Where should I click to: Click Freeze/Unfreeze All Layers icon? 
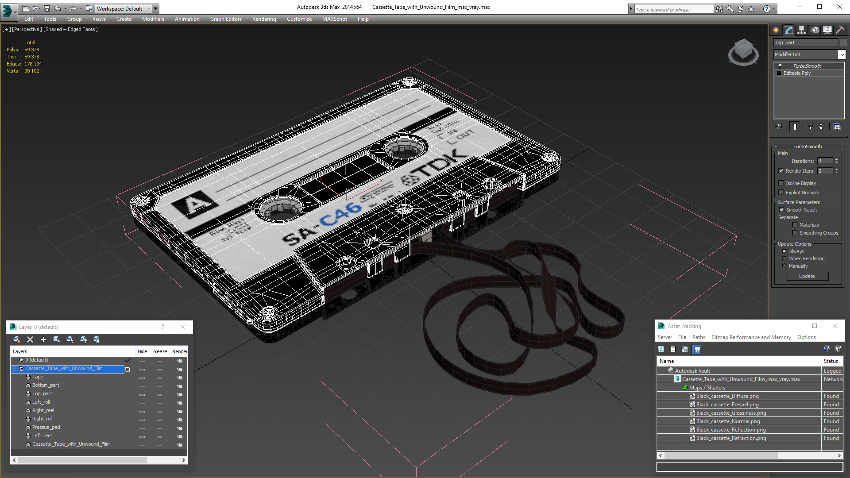coord(97,339)
